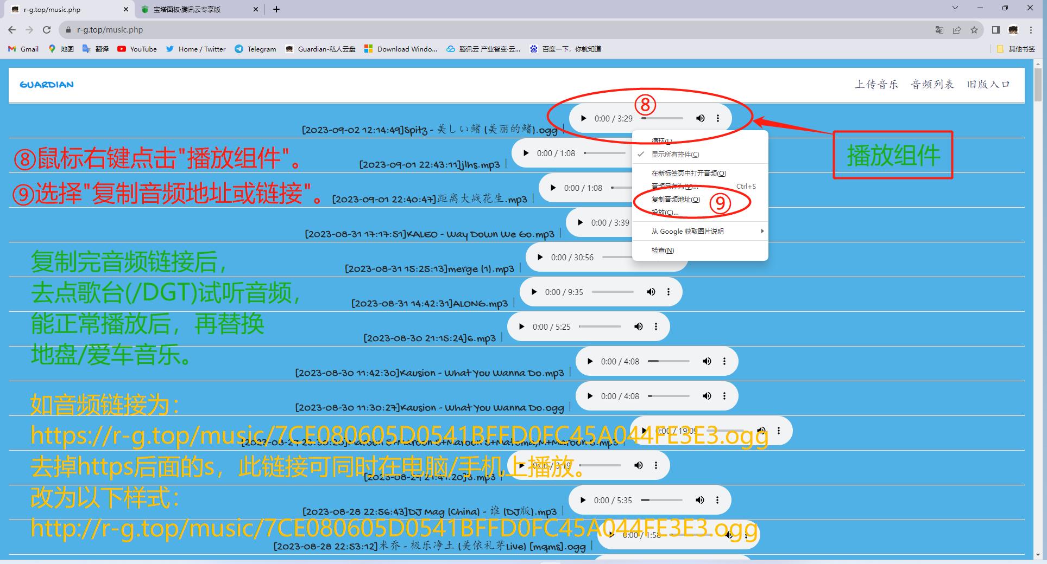Click the seek bar of ALONG.mp3 player
1047x564 pixels.
pyautogui.click(x=613, y=292)
